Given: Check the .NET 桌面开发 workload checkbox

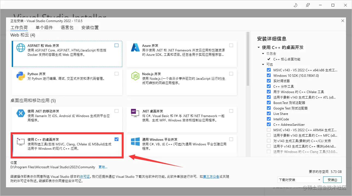Looking at the screenshot, I should pos(231,111).
